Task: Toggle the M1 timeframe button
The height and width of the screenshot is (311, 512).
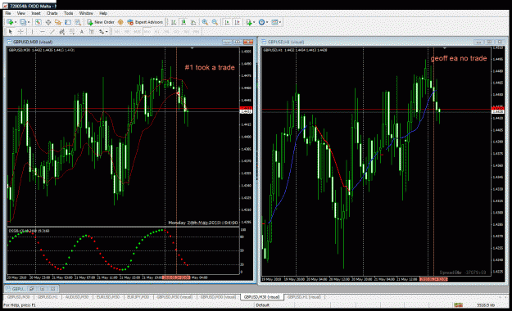Action: tap(117, 32)
